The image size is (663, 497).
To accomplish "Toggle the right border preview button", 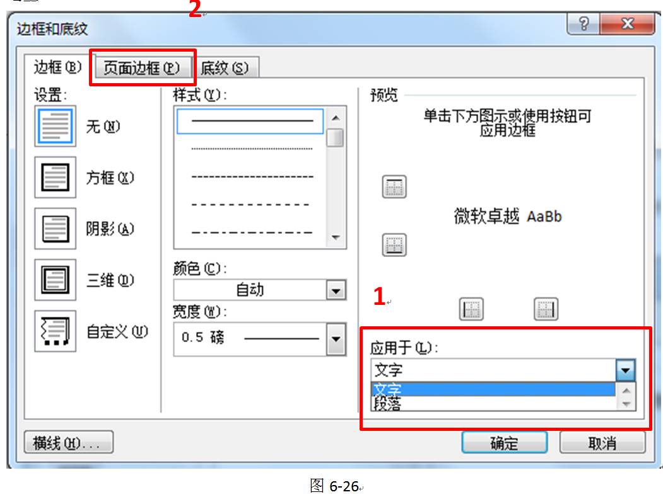I will (x=546, y=309).
